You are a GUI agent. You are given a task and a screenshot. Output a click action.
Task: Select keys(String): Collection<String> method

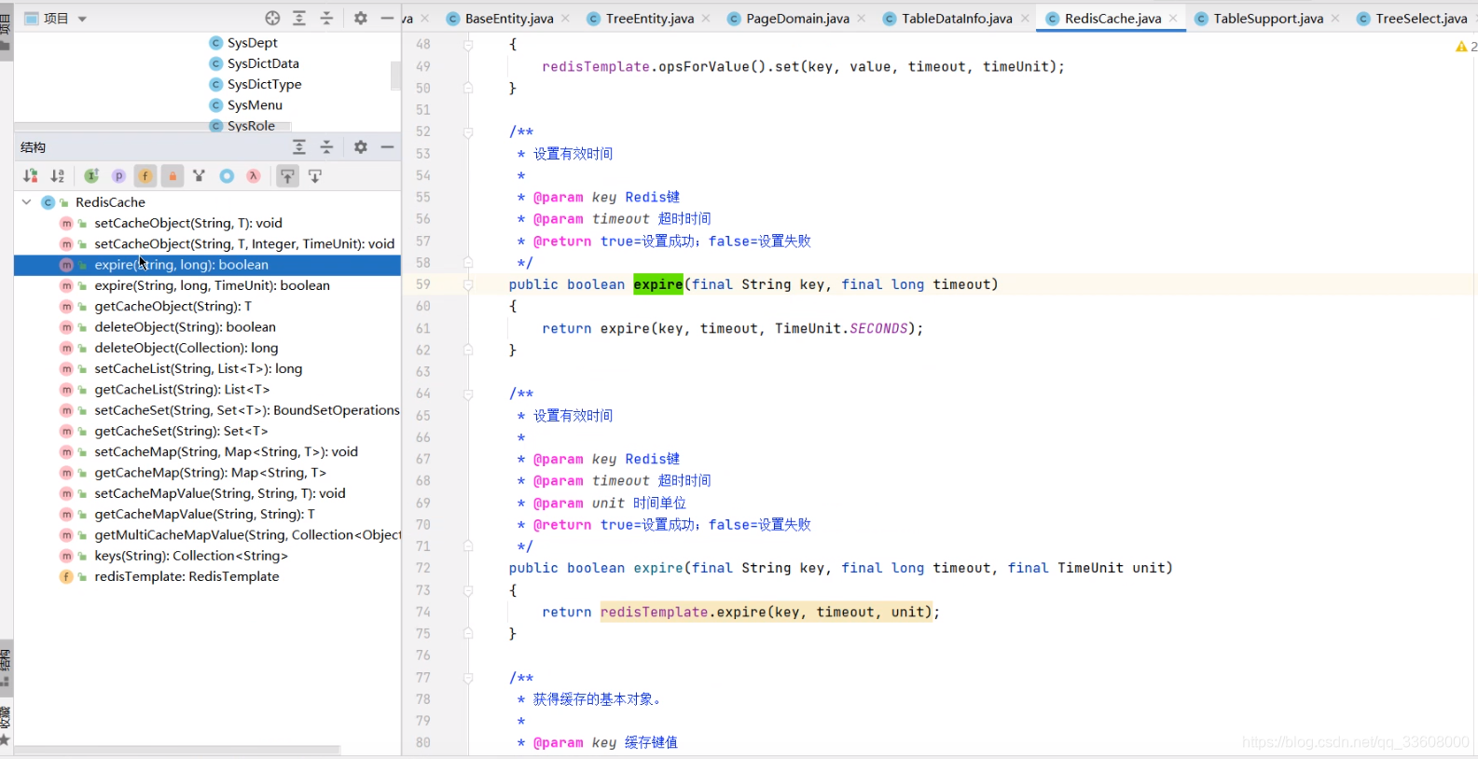pyautogui.click(x=191, y=556)
